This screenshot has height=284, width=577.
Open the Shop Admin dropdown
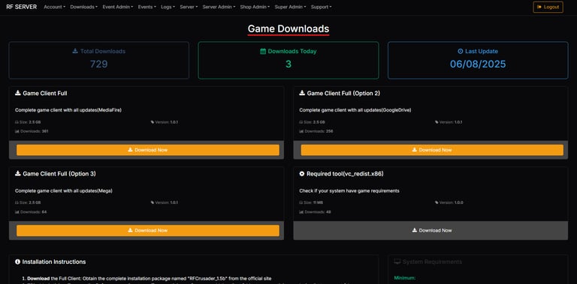255,7
